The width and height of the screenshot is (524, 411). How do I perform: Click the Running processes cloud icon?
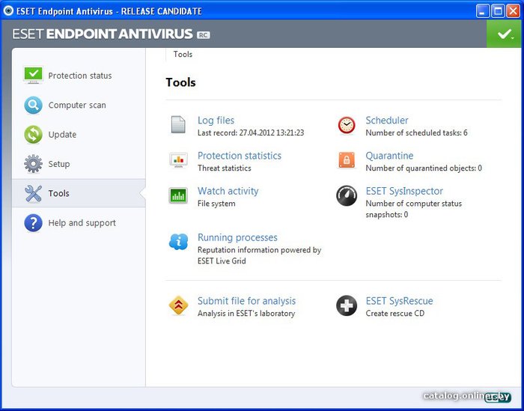(x=178, y=242)
